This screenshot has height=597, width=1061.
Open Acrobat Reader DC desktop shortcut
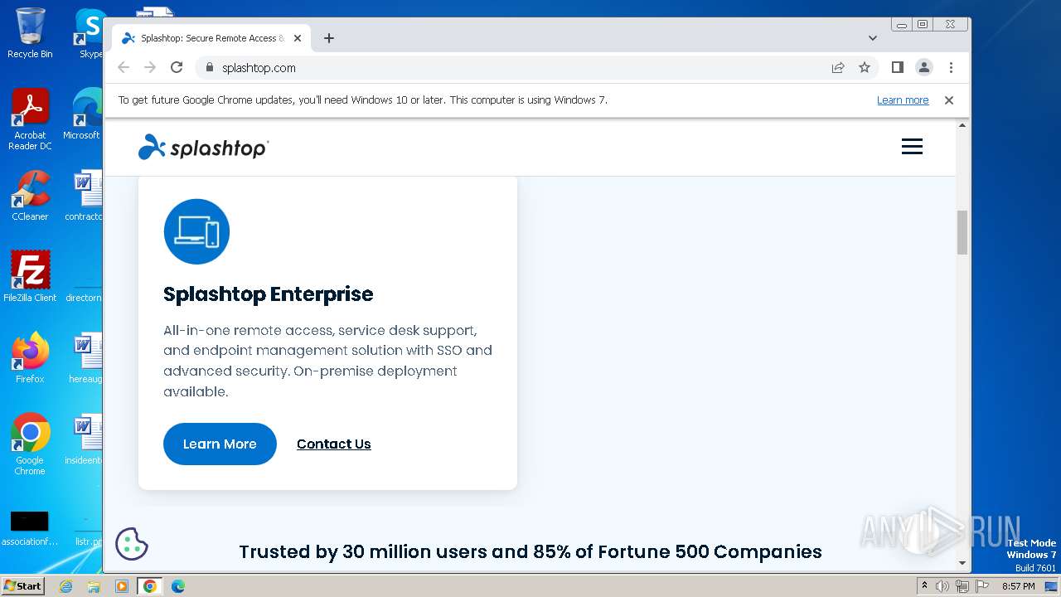point(30,119)
